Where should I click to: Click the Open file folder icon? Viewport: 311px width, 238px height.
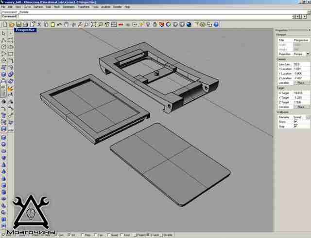pos(12,24)
